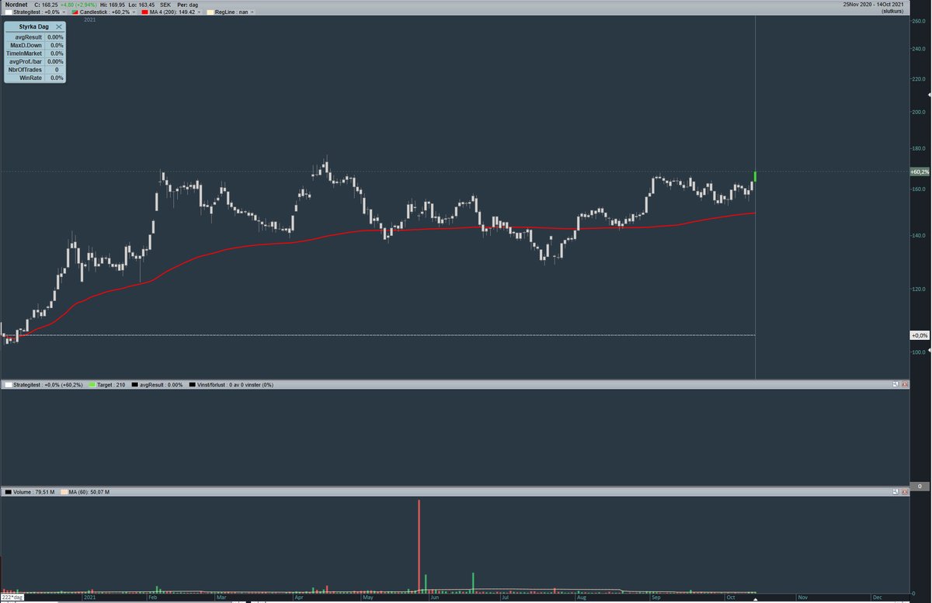The image size is (932, 603).
Task: Click the Styrka Dag box title
Action: [x=33, y=26]
